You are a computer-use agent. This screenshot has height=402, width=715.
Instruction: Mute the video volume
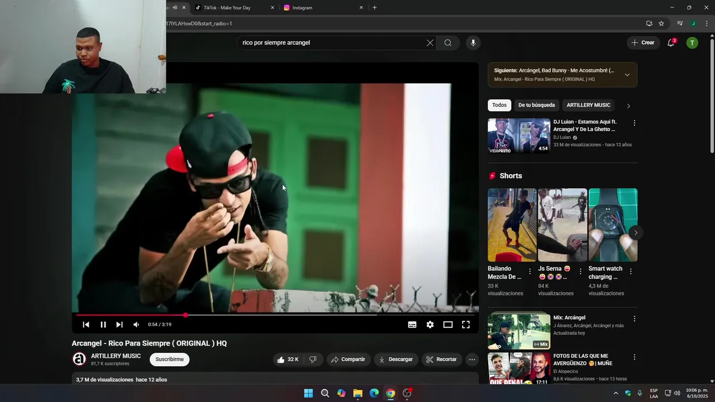pos(136,324)
